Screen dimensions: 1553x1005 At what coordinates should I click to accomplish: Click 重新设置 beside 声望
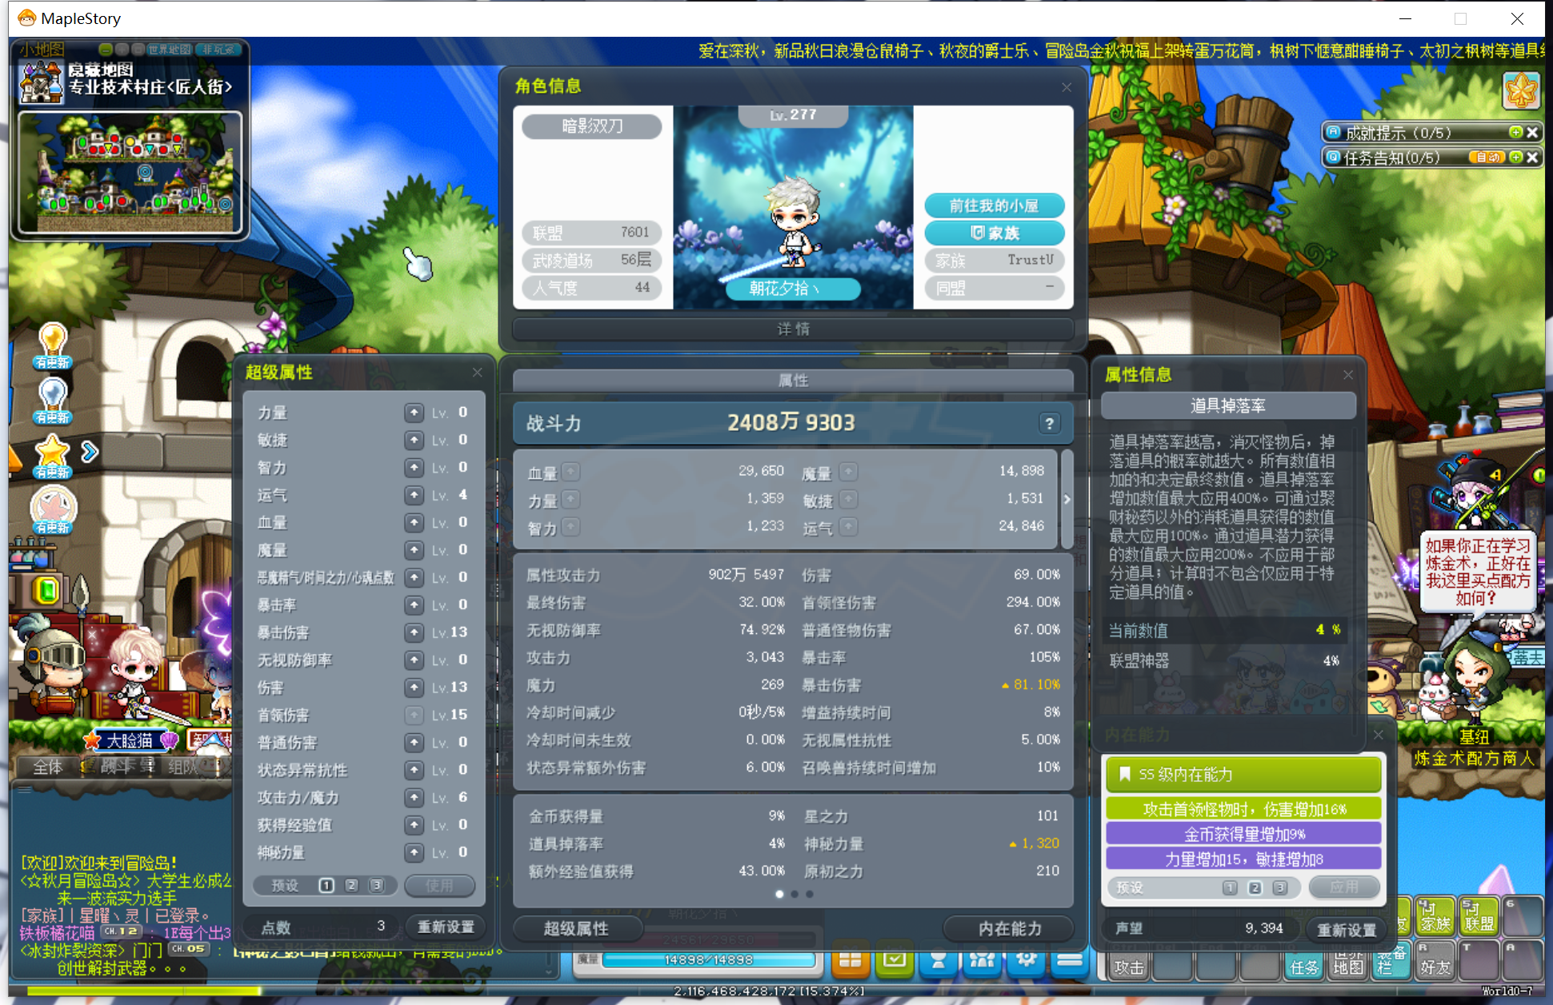click(x=1347, y=929)
